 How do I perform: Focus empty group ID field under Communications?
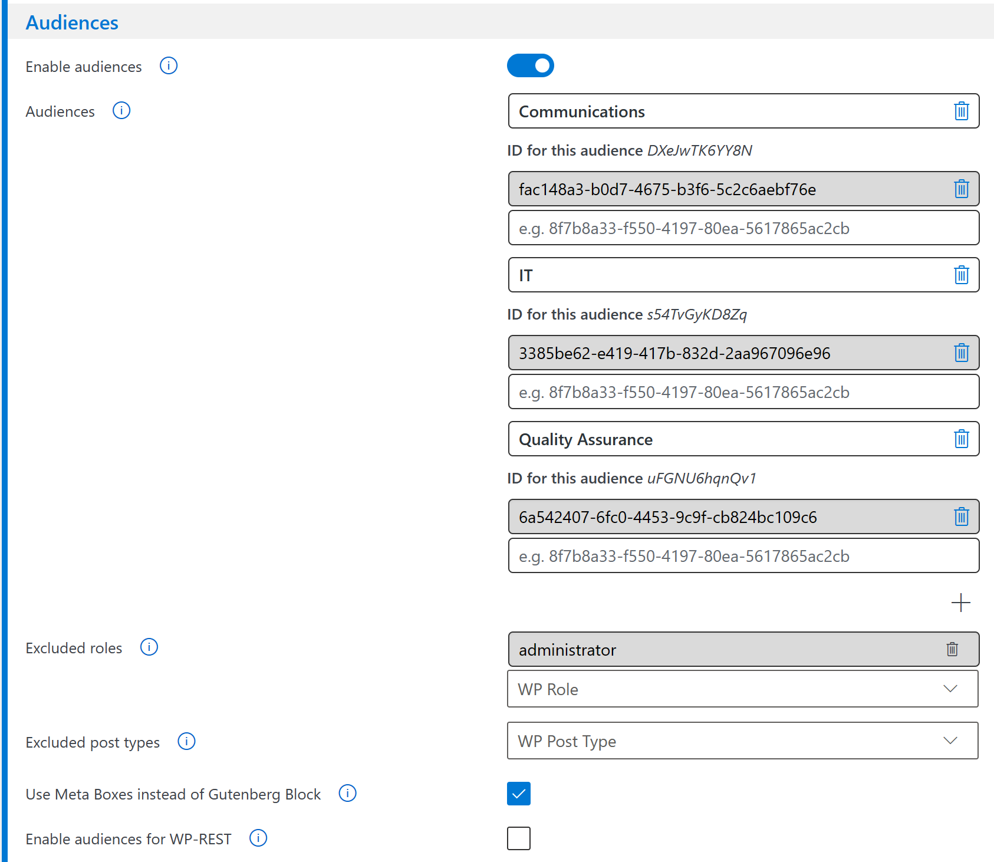(743, 228)
